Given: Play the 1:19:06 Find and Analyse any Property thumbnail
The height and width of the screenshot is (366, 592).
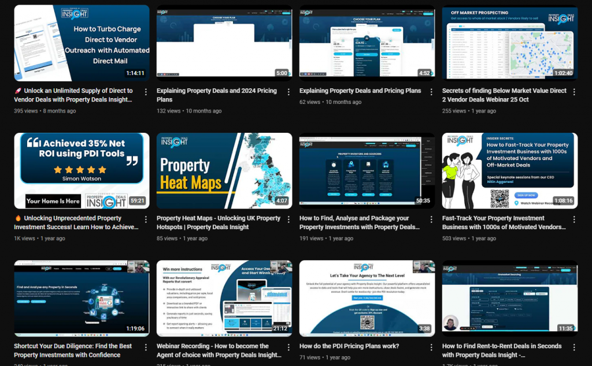Looking at the screenshot, I should tap(82, 298).
